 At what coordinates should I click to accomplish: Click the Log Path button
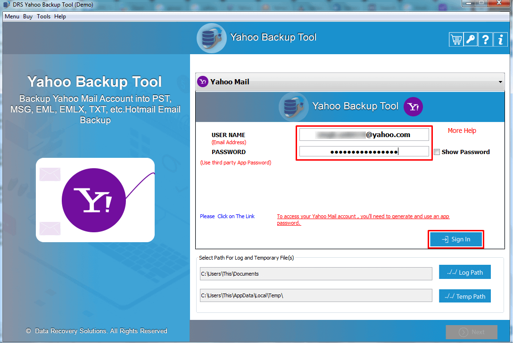[x=464, y=272]
